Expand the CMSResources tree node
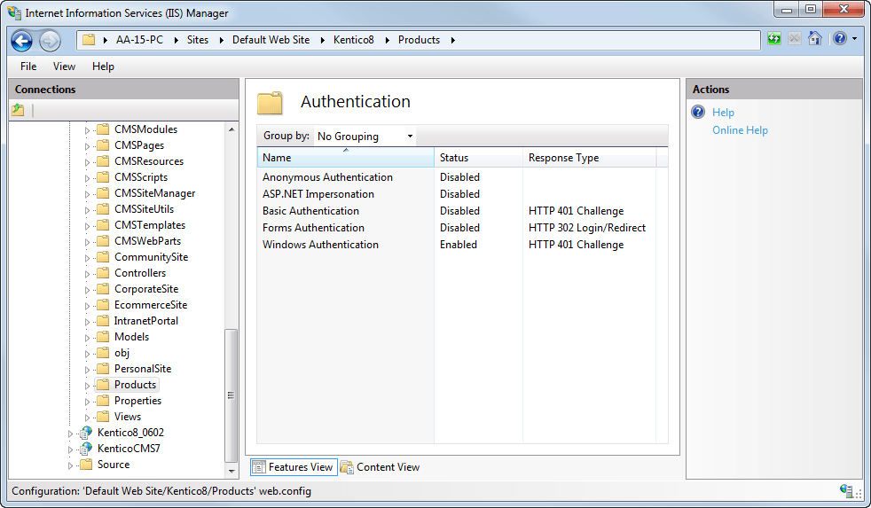Screen dimensions: 871x508 click(x=87, y=162)
